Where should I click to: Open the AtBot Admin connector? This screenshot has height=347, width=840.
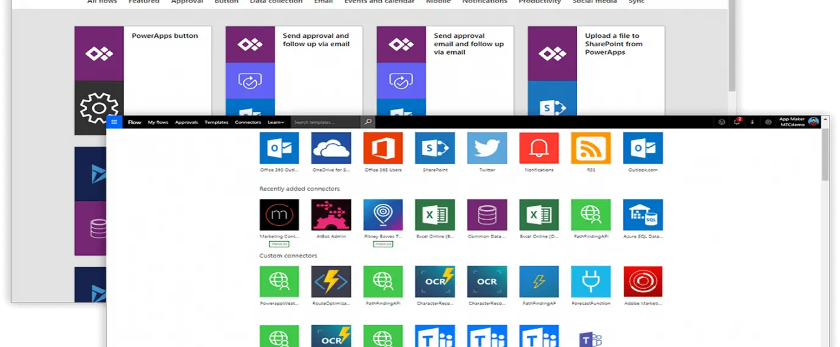[x=331, y=215]
